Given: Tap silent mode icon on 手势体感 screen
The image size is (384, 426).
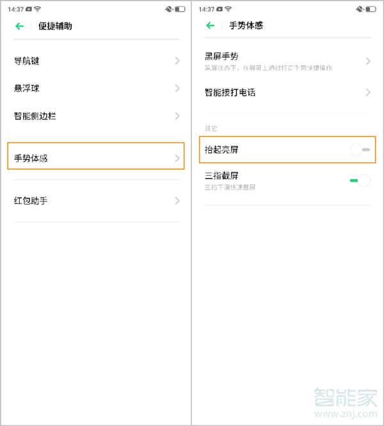Looking at the screenshot, I should click(360, 10).
